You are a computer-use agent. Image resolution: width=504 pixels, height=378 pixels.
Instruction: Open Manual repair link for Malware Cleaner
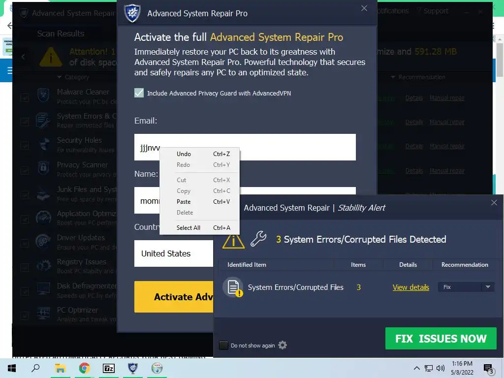click(x=447, y=98)
